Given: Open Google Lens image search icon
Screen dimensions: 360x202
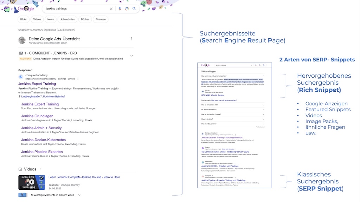Looking at the screenshot, I should (127, 9).
